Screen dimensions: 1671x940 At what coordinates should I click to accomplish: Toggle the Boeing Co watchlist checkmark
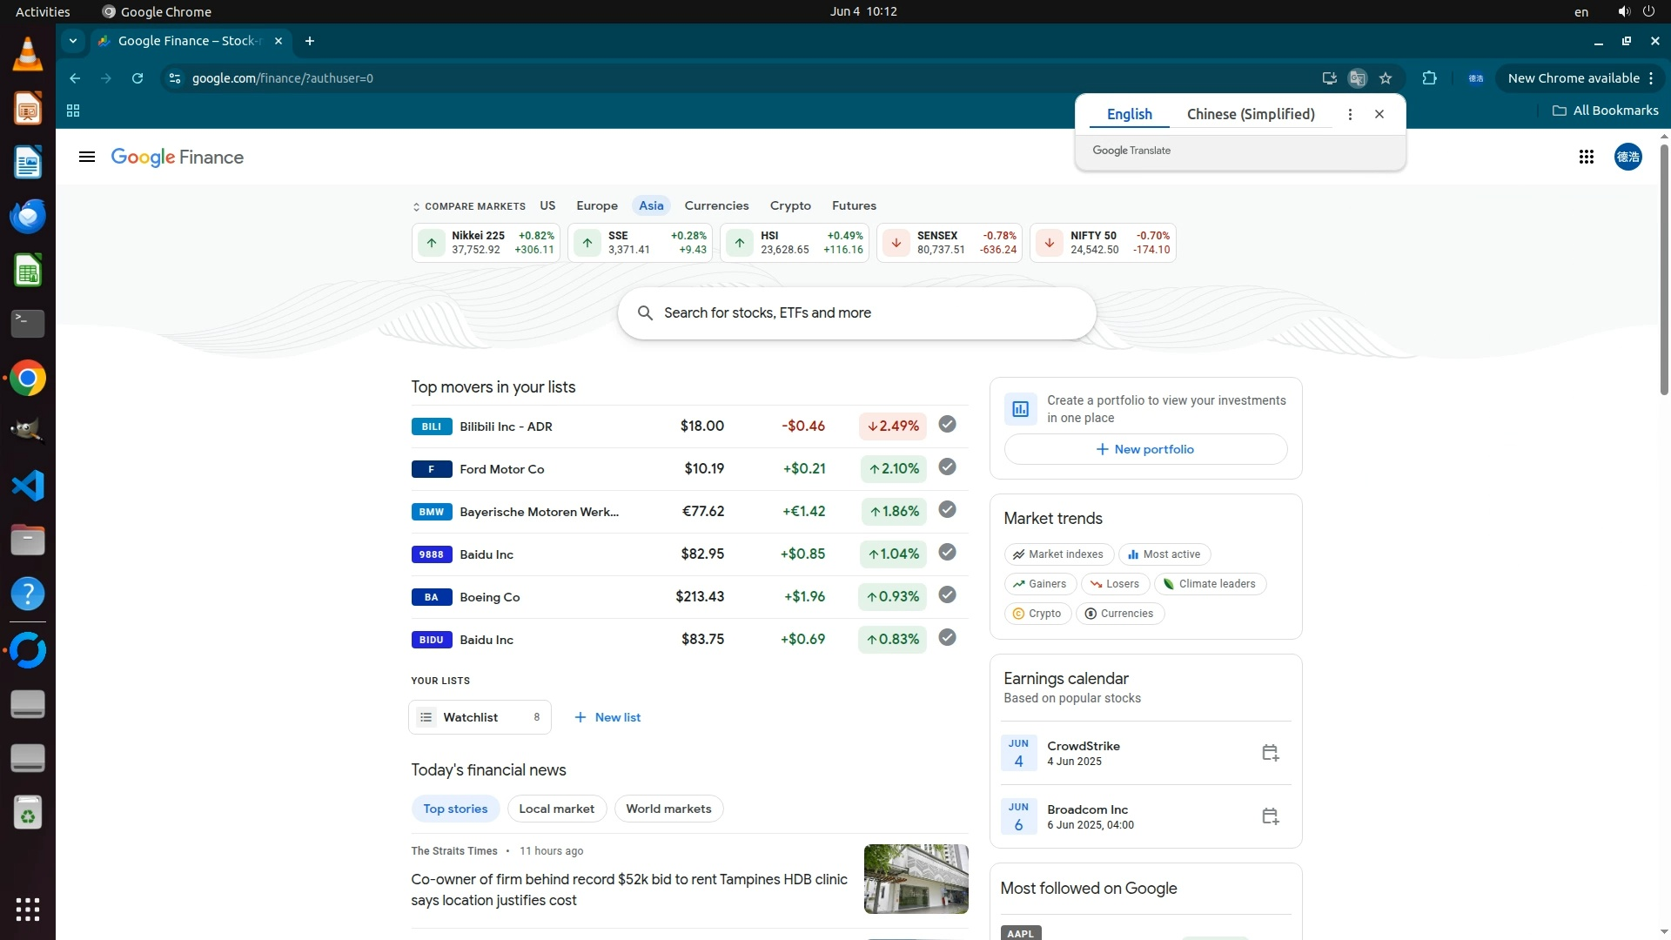[947, 595]
